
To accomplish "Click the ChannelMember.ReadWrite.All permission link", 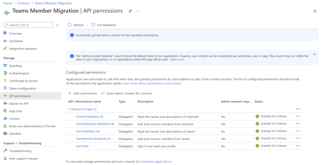I will [95, 124].
